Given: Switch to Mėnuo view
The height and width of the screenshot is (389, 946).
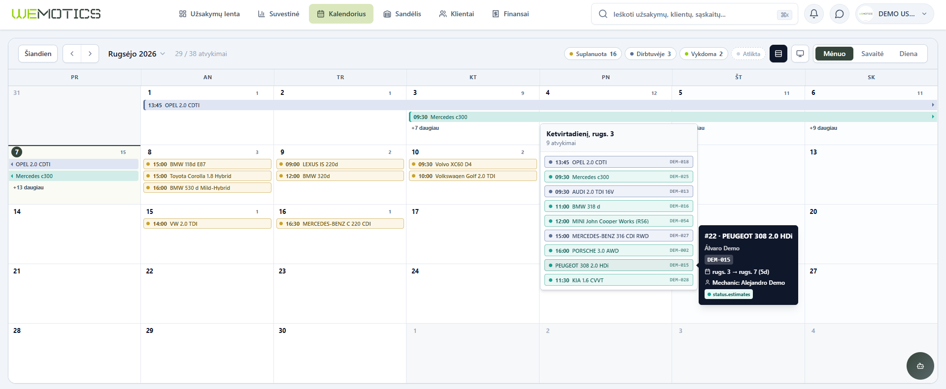Looking at the screenshot, I should [x=834, y=54].
